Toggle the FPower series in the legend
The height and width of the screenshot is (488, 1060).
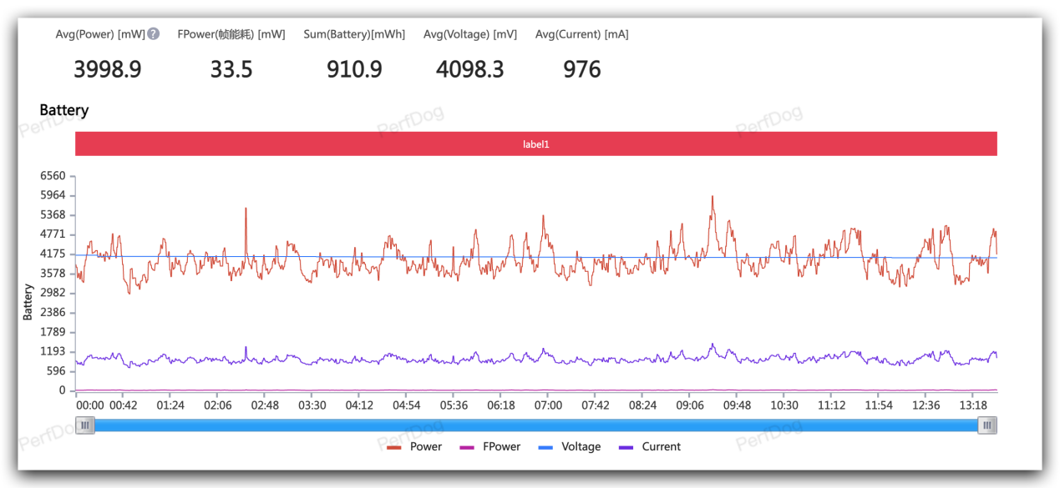coord(489,446)
